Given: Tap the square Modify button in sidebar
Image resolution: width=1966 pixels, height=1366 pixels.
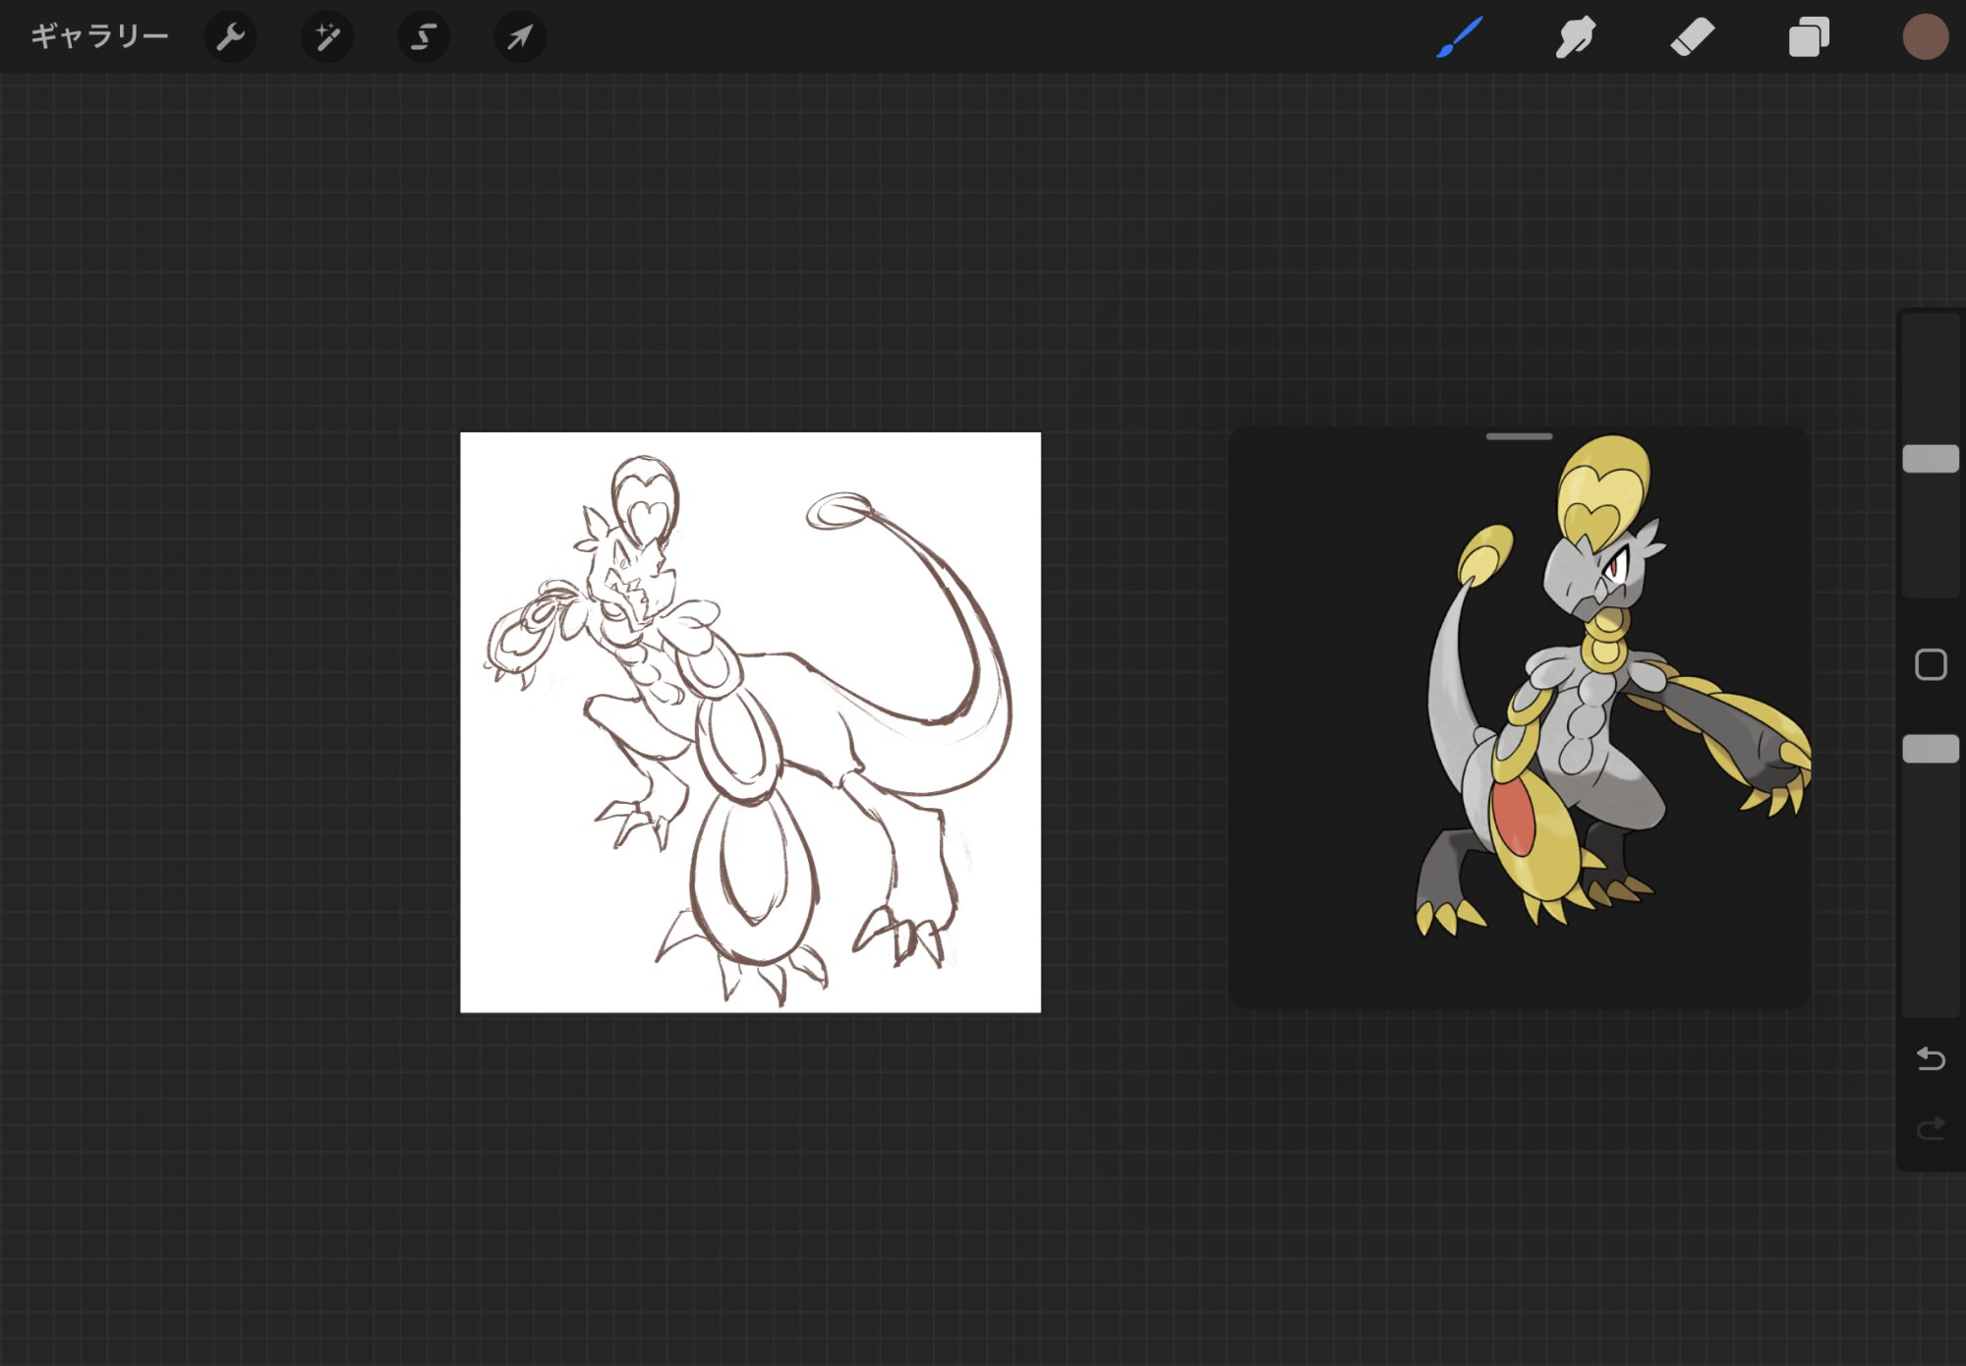Looking at the screenshot, I should coord(1931,664).
